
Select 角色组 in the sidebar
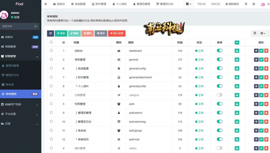point(21,85)
